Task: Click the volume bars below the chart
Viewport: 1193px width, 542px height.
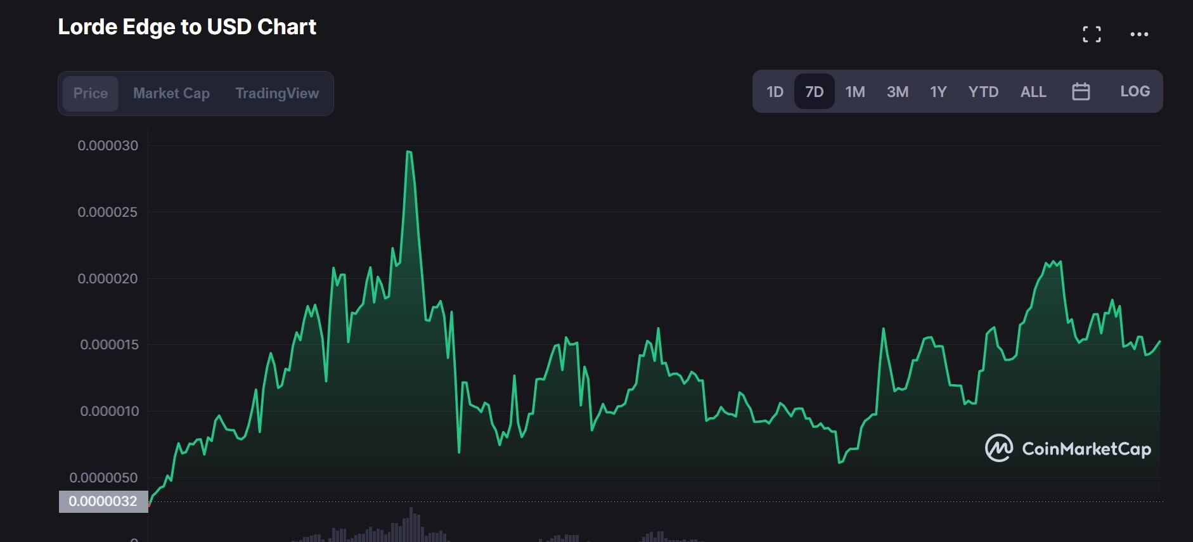Action: tap(410, 527)
